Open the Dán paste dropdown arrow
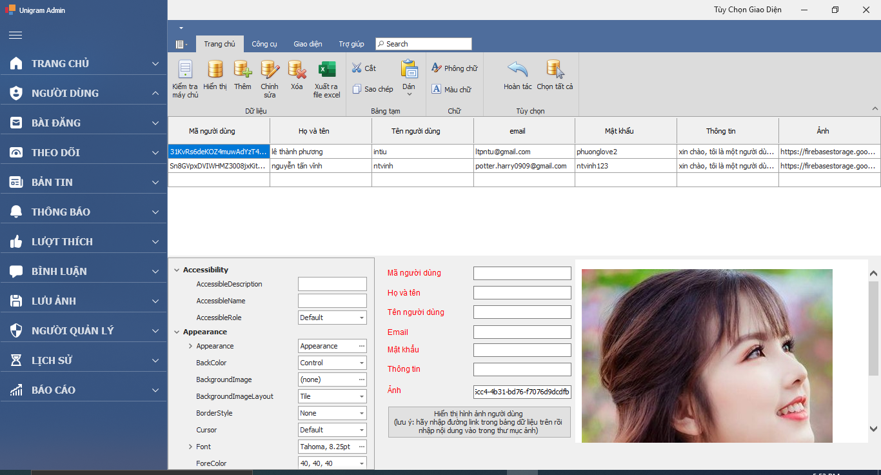The width and height of the screenshot is (881, 475). [x=409, y=95]
